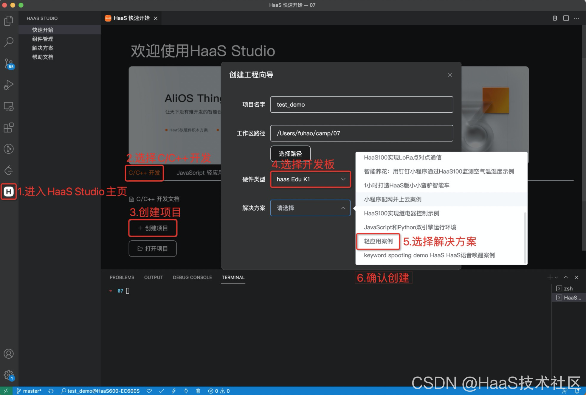
Task: Click the trash icon in status bar
Action: (x=198, y=391)
